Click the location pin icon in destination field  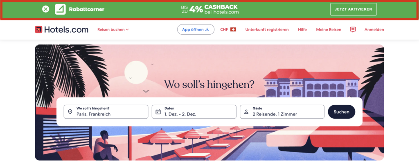(x=70, y=112)
